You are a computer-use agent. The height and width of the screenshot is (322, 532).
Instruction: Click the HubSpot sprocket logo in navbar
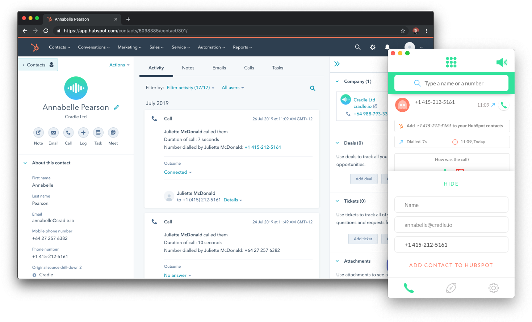click(x=35, y=47)
